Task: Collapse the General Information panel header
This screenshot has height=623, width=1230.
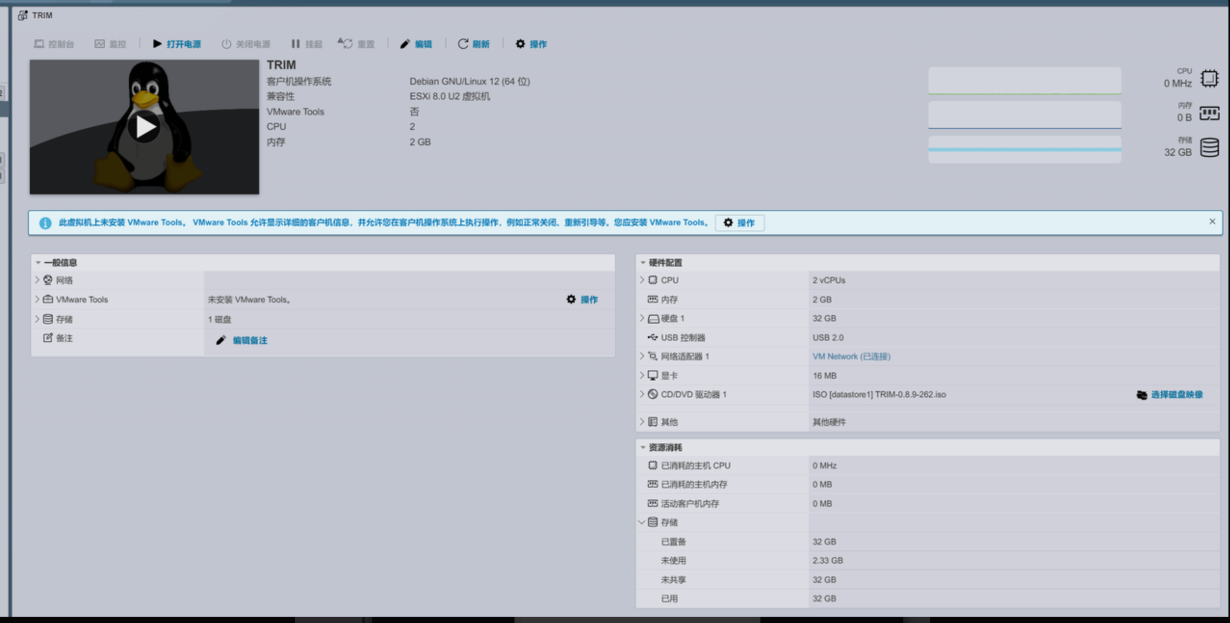Action: pyautogui.click(x=38, y=262)
